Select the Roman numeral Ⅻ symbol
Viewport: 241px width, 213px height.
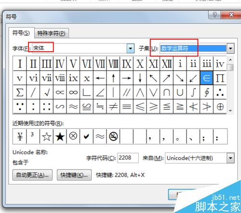point(167,64)
